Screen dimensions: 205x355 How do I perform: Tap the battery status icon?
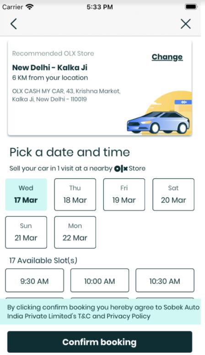pyautogui.click(x=191, y=7)
